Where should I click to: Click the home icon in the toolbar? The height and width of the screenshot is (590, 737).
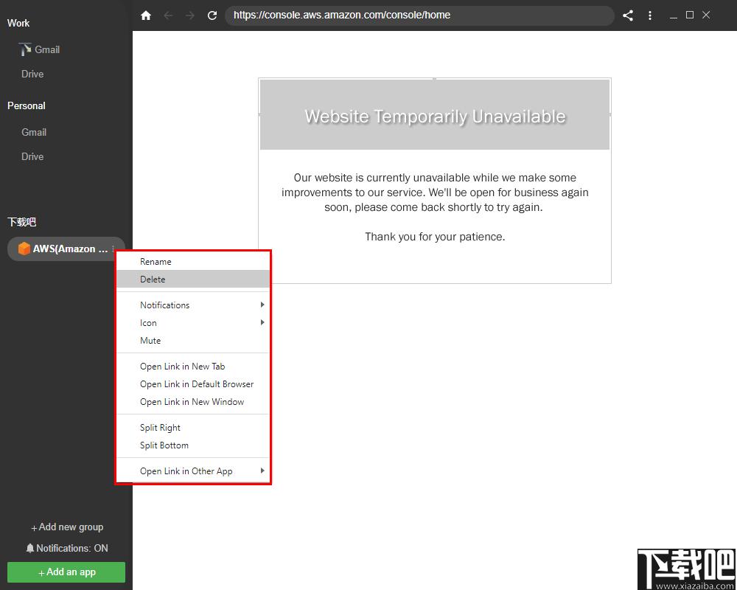(x=146, y=15)
